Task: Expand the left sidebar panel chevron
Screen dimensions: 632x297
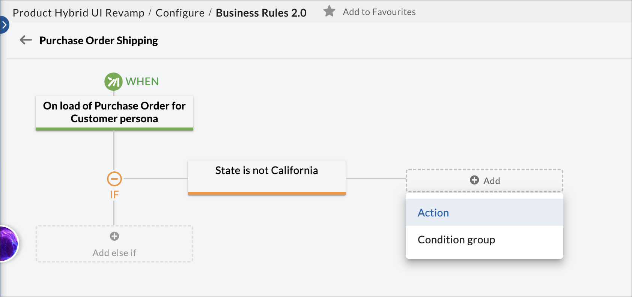Action: [x=4, y=25]
